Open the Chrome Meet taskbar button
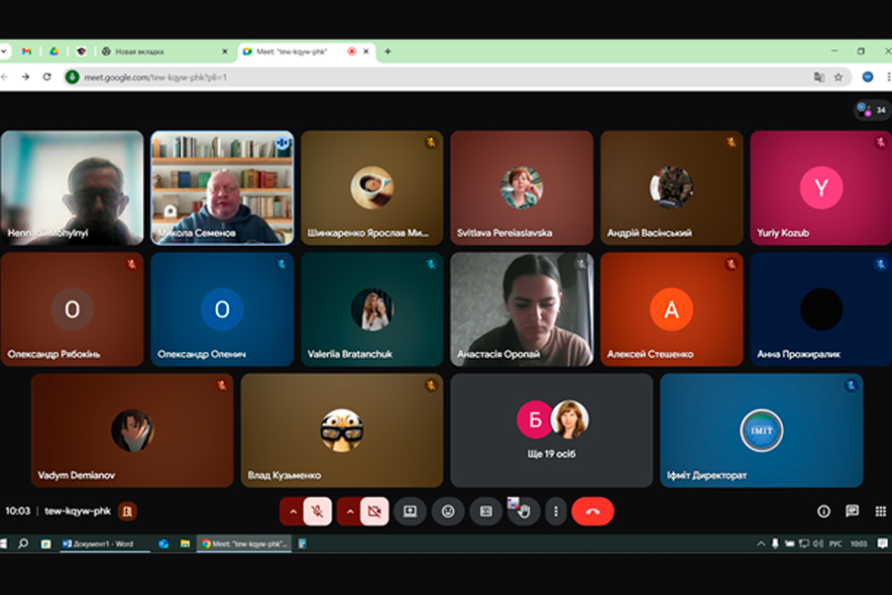This screenshot has height=595, width=892. tap(244, 543)
